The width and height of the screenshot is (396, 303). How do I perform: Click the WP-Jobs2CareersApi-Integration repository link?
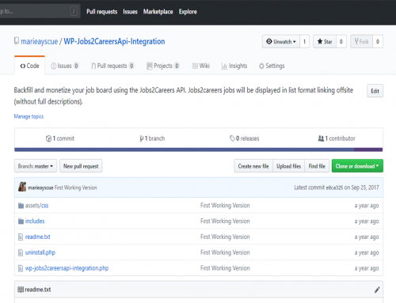click(114, 41)
